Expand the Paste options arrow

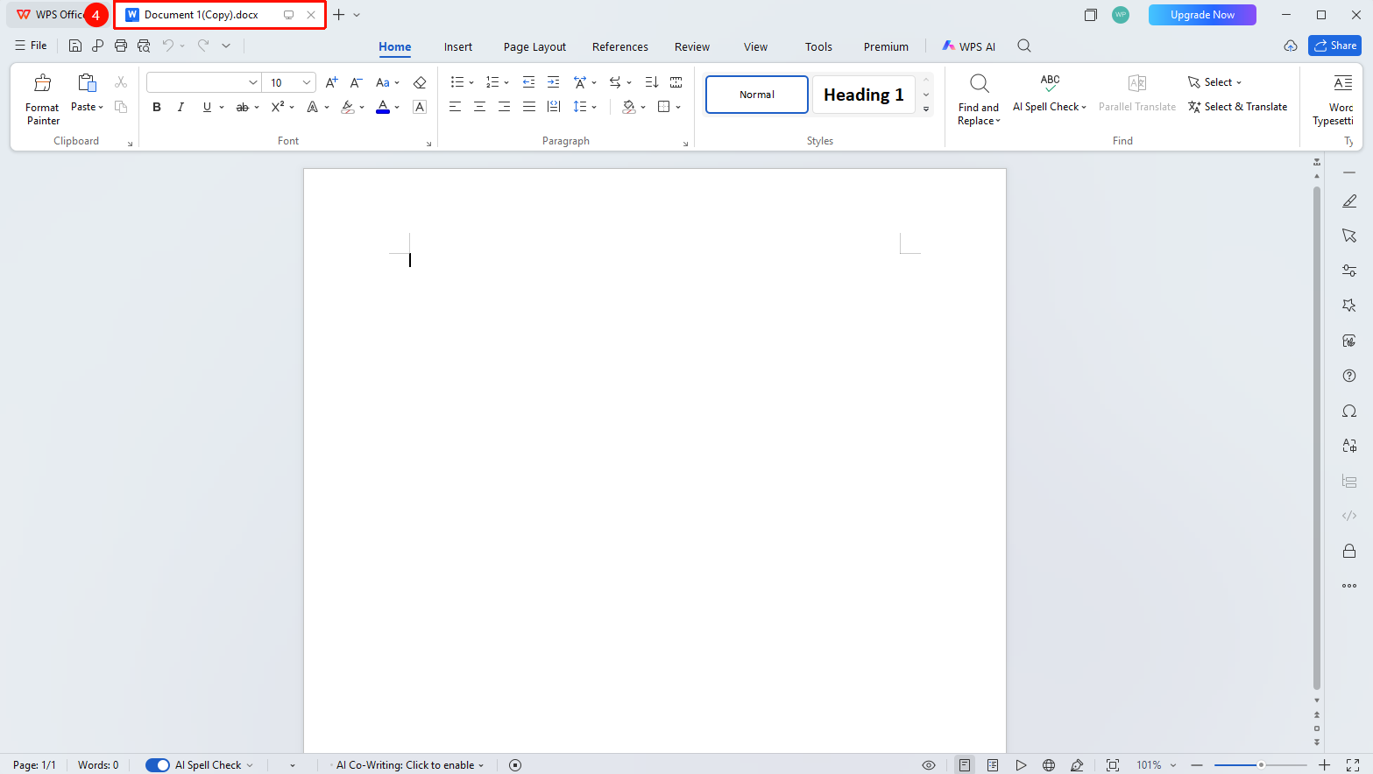coord(101,108)
